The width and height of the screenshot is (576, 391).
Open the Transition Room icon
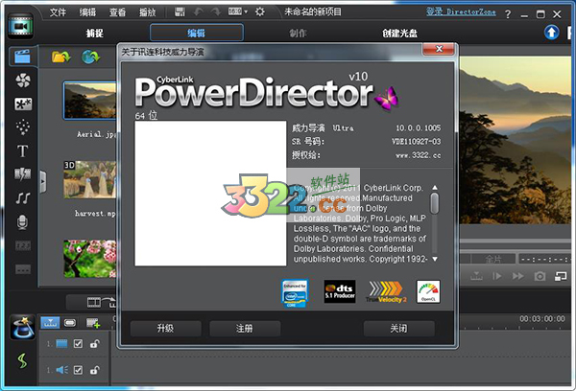point(22,174)
